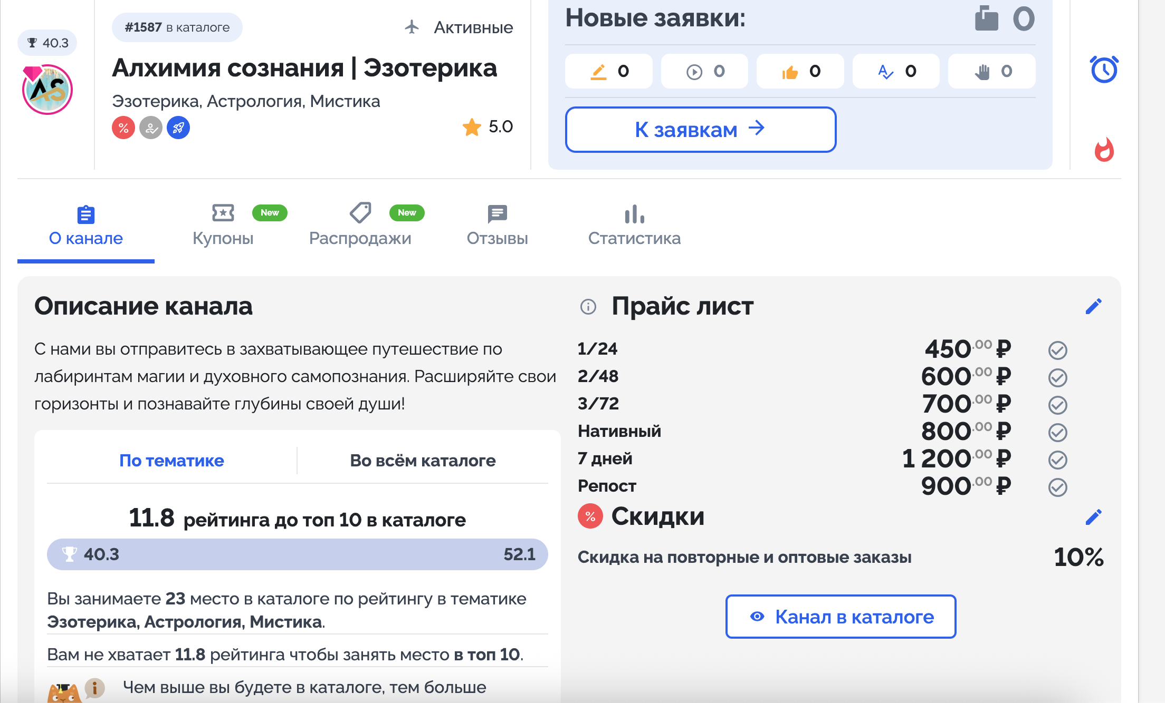This screenshot has height=703, width=1165.
Task: Click the Нативный price row label
Action: (x=619, y=431)
